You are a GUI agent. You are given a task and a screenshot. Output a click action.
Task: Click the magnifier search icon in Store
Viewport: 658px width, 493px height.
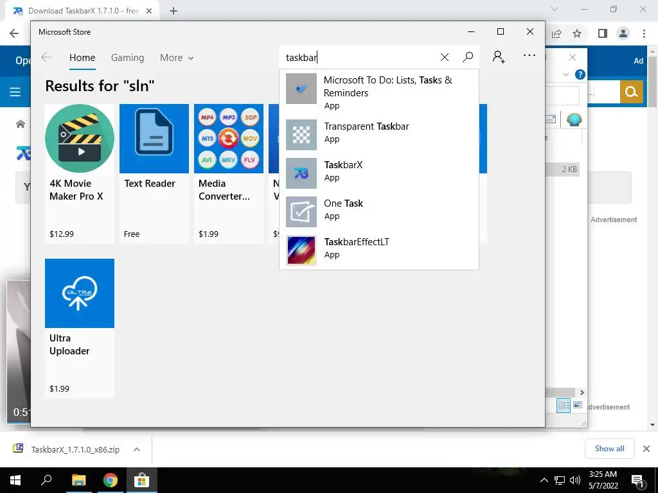click(x=468, y=57)
